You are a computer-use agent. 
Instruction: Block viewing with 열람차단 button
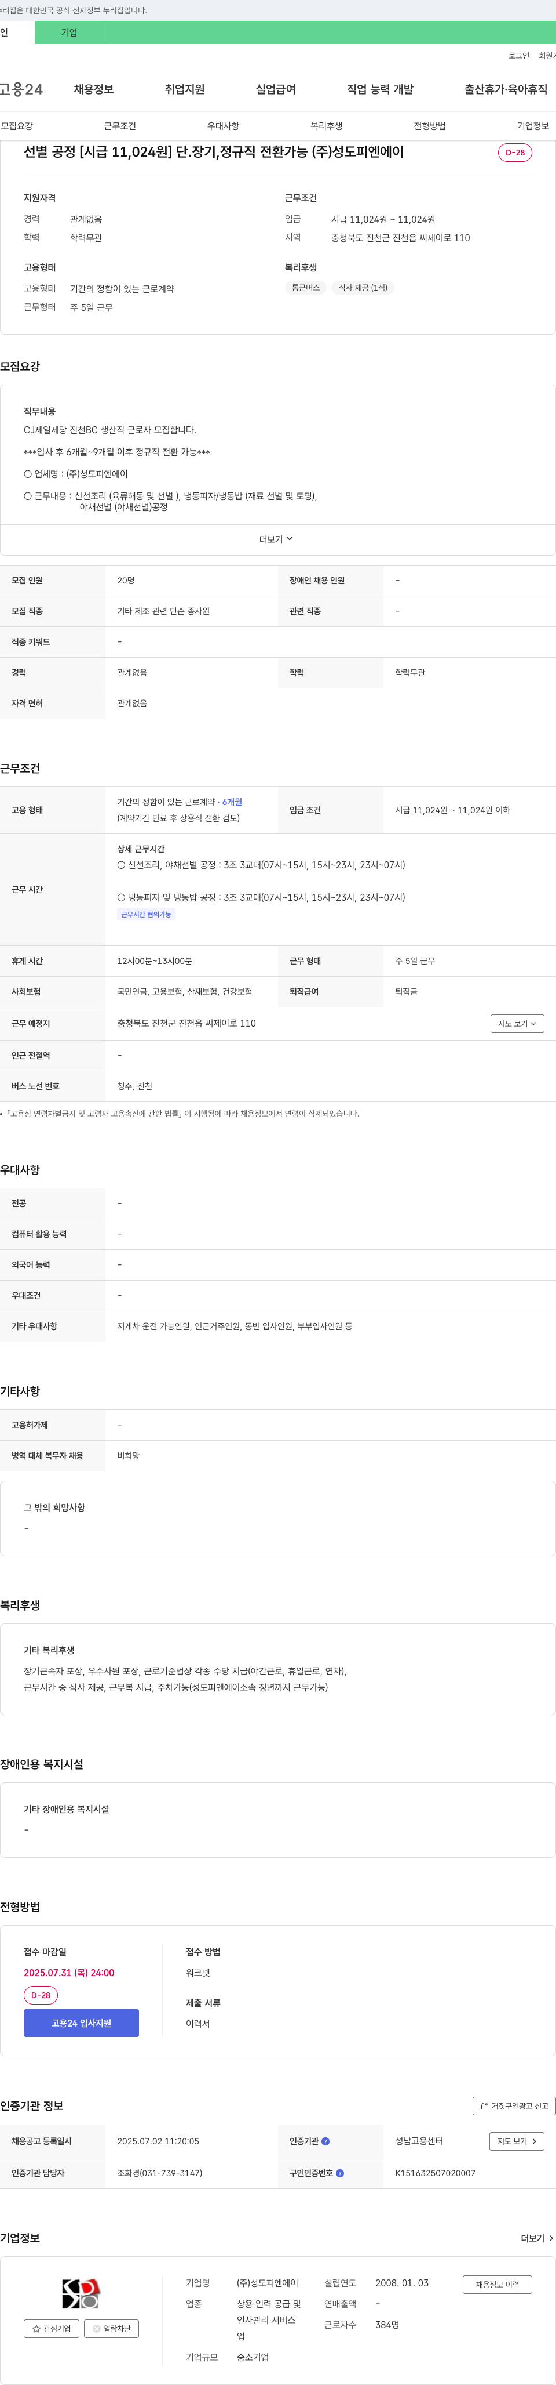(x=111, y=2329)
